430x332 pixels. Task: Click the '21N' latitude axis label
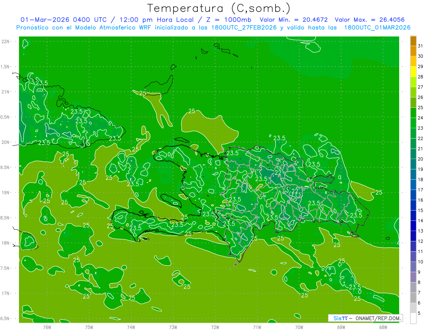(5, 92)
